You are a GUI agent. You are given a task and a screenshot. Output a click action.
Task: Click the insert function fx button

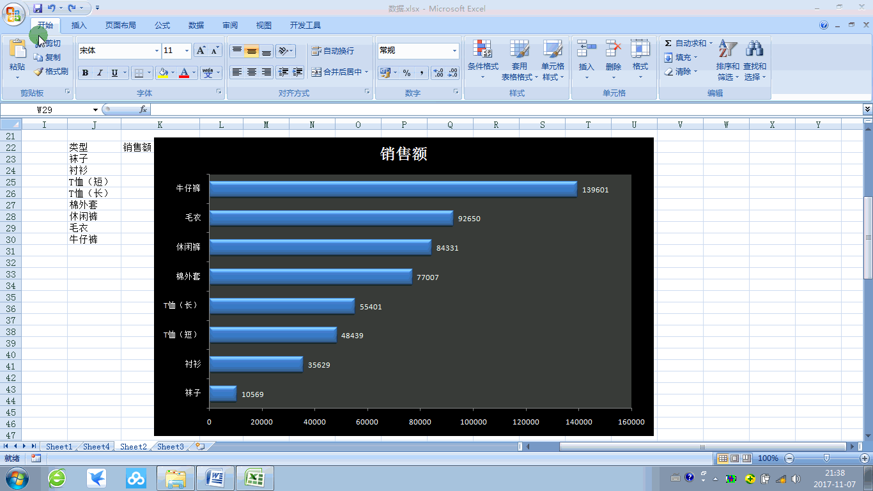pyautogui.click(x=143, y=109)
